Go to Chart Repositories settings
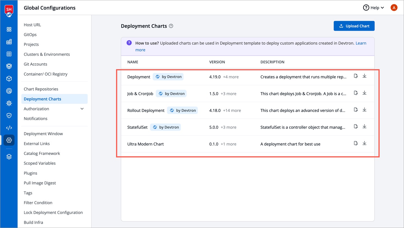This screenshot has height=228, width=404. tap(41, 89)
